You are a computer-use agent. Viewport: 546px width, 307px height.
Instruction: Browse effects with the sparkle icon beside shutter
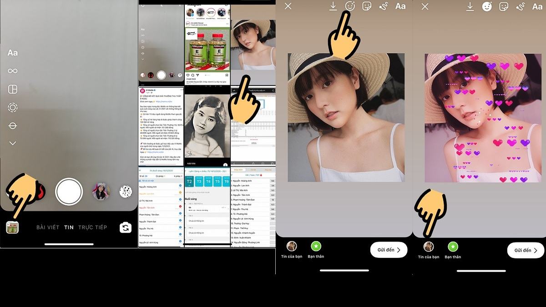pos(126,191)
